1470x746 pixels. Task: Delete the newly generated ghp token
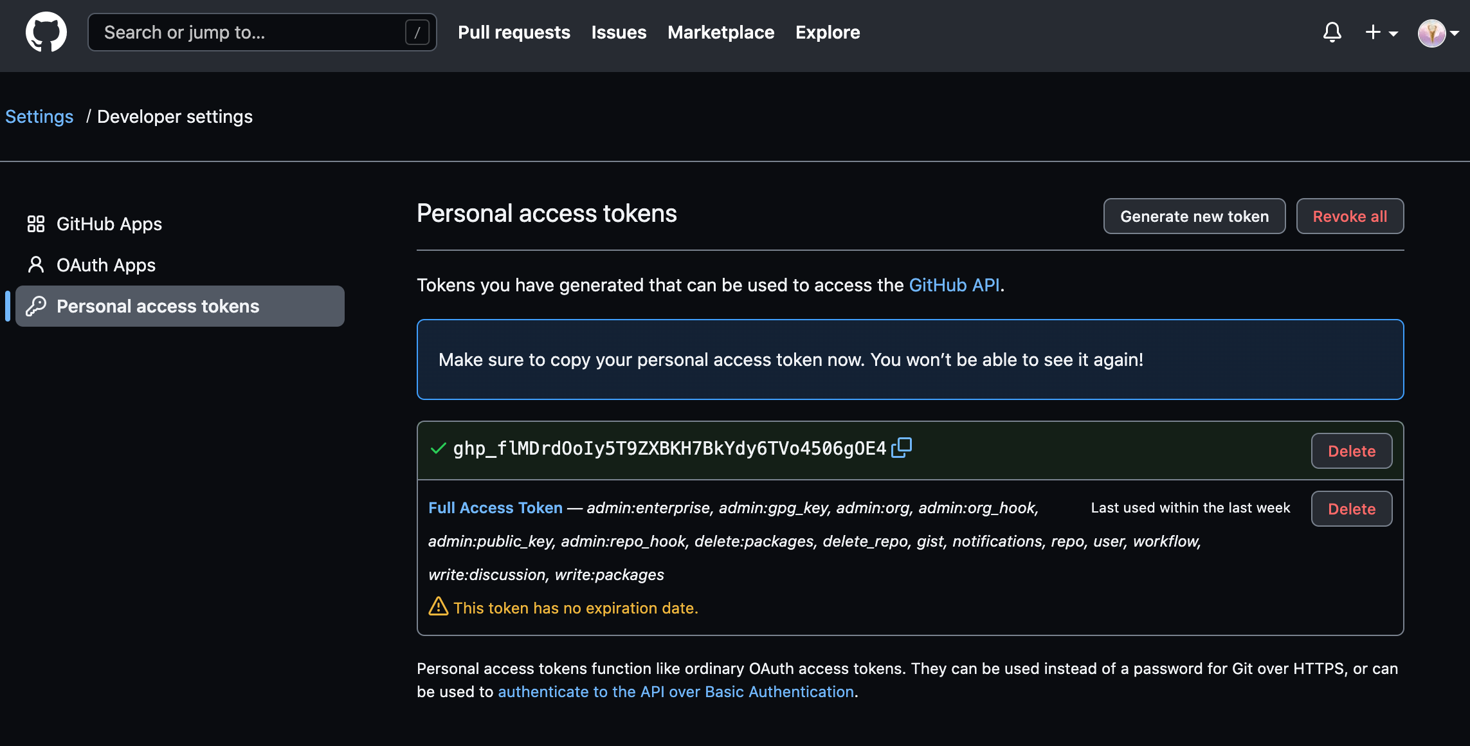point(1352,451)
